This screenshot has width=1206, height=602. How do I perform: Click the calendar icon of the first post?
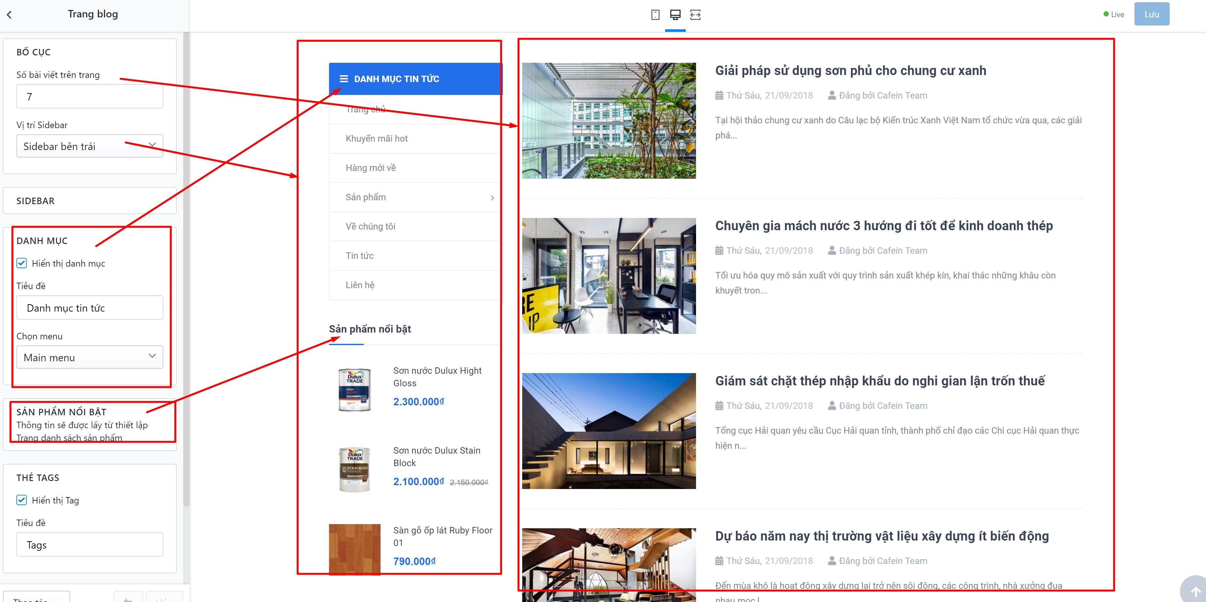coord(719,96)
